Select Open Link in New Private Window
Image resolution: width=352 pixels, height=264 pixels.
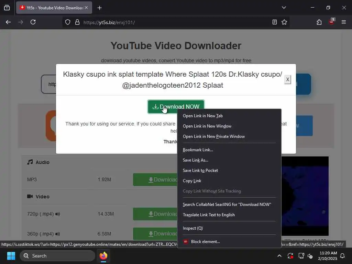[x=229, y=136]
